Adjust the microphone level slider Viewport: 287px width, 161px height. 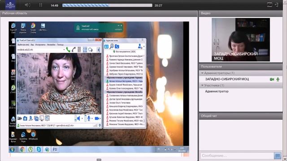pyautogui.click(x=85, y=118)
